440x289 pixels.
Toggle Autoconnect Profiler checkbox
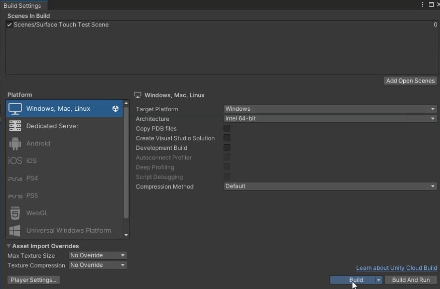click(x=227, y=158)
